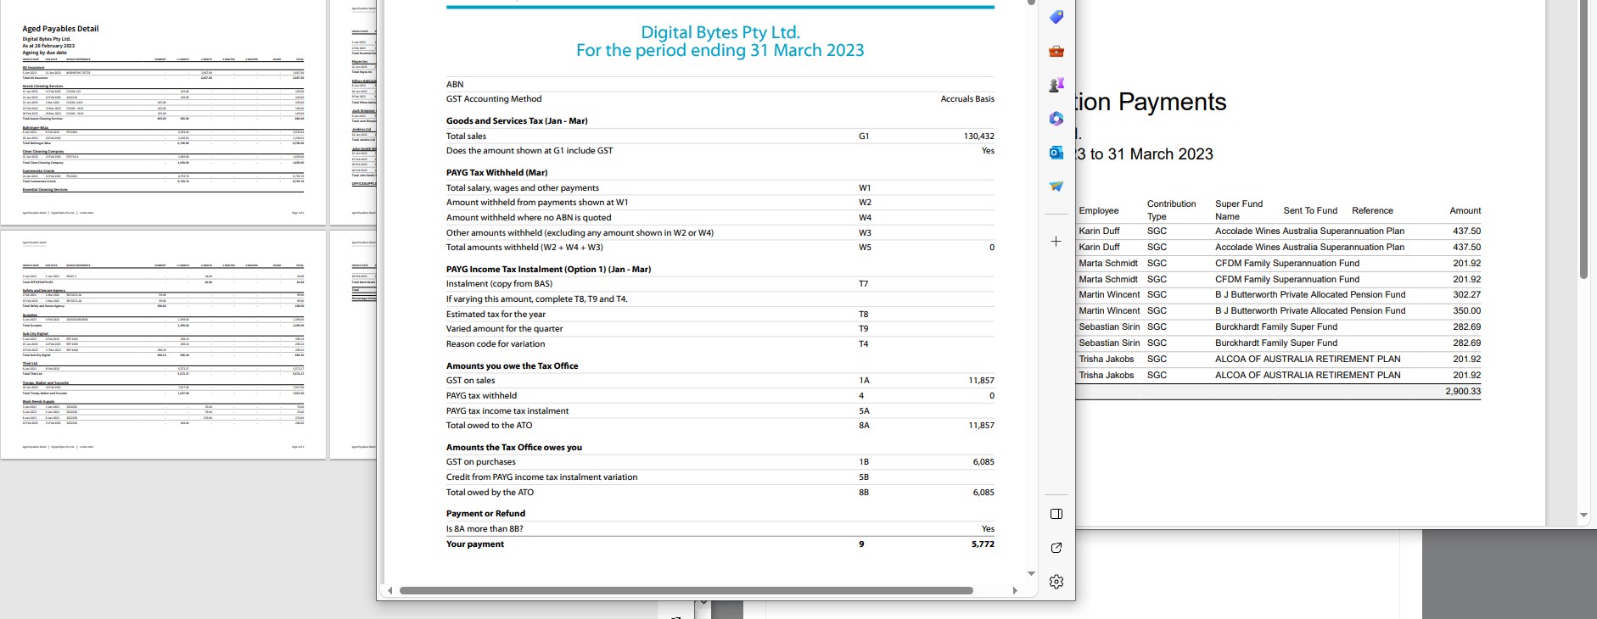The height and width of the screenshot is (619, 1597).
Task: Open the Tools briefcase icon in sidebar
Action: point(1056,51)
